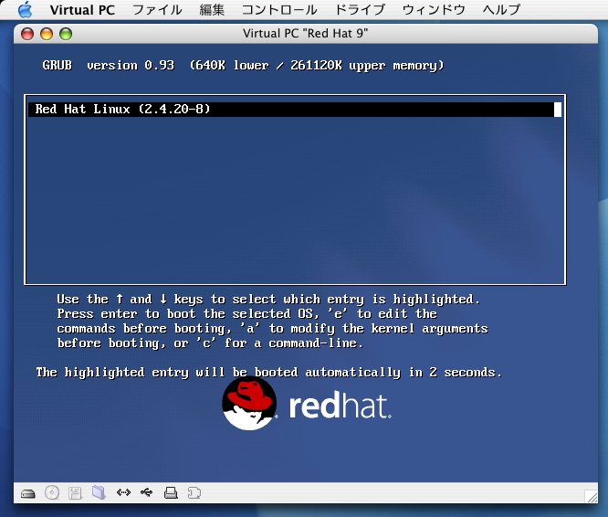Click the last icon in the status bar
The image size is (608, 517).
[x=194, y=493]
